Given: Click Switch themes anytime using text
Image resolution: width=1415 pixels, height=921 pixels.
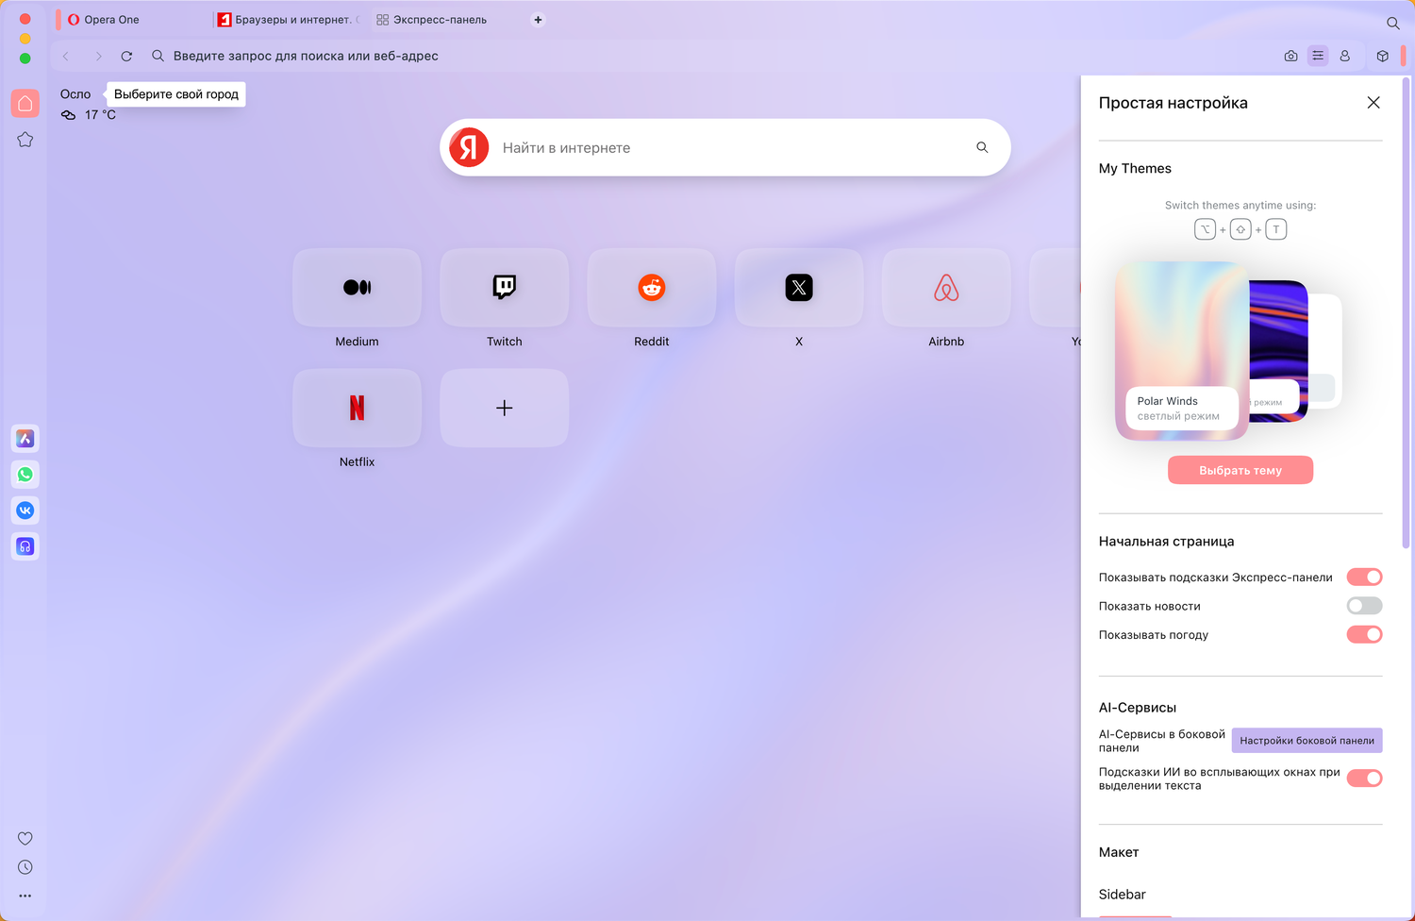Looking at the screenshot, I should click(1240, 205).
